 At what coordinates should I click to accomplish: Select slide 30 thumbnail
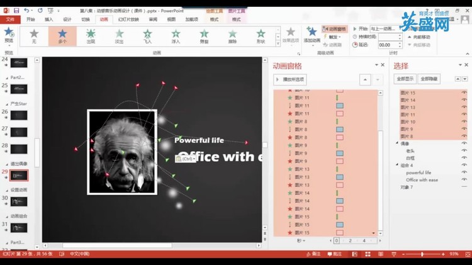pos(19,201)
